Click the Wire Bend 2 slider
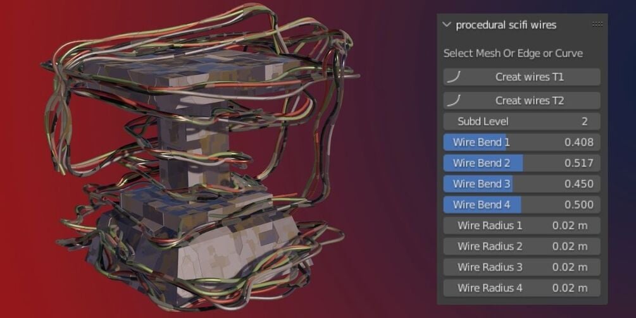Image resolution: width=636 pixels, height=318 pixels. [521, 163]
